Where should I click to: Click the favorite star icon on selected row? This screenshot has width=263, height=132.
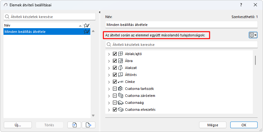pos(86,32)
